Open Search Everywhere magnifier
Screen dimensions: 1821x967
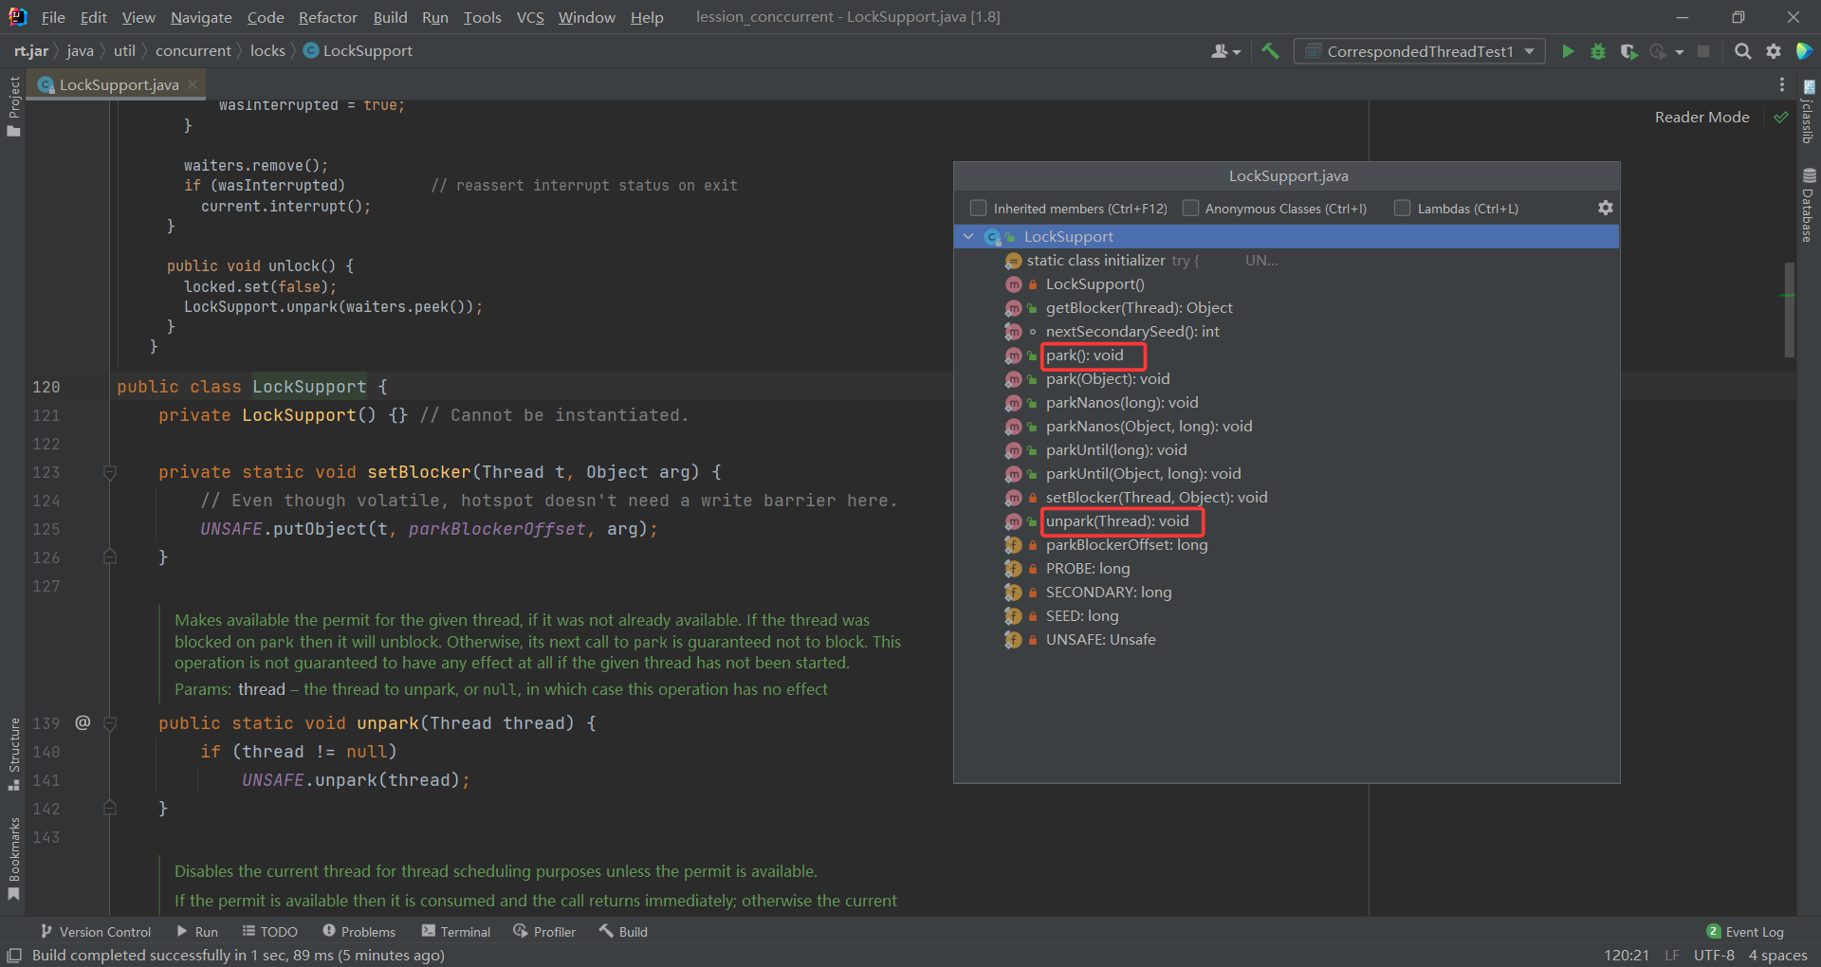click(1742, 51)
